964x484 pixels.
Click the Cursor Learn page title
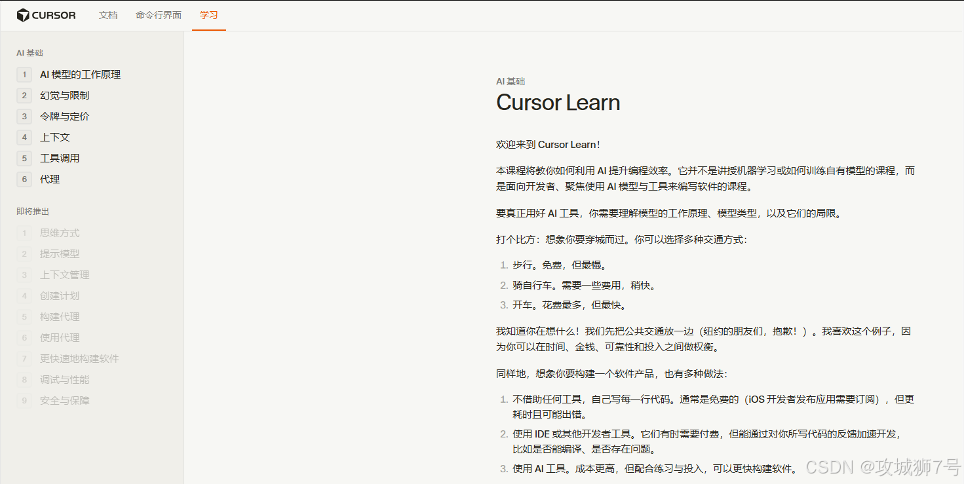click(x=558, y=103)
